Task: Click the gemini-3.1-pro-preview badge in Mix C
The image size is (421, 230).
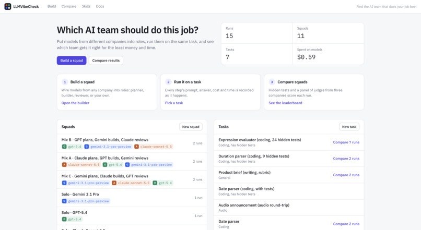Action: [x=86, y=183]
